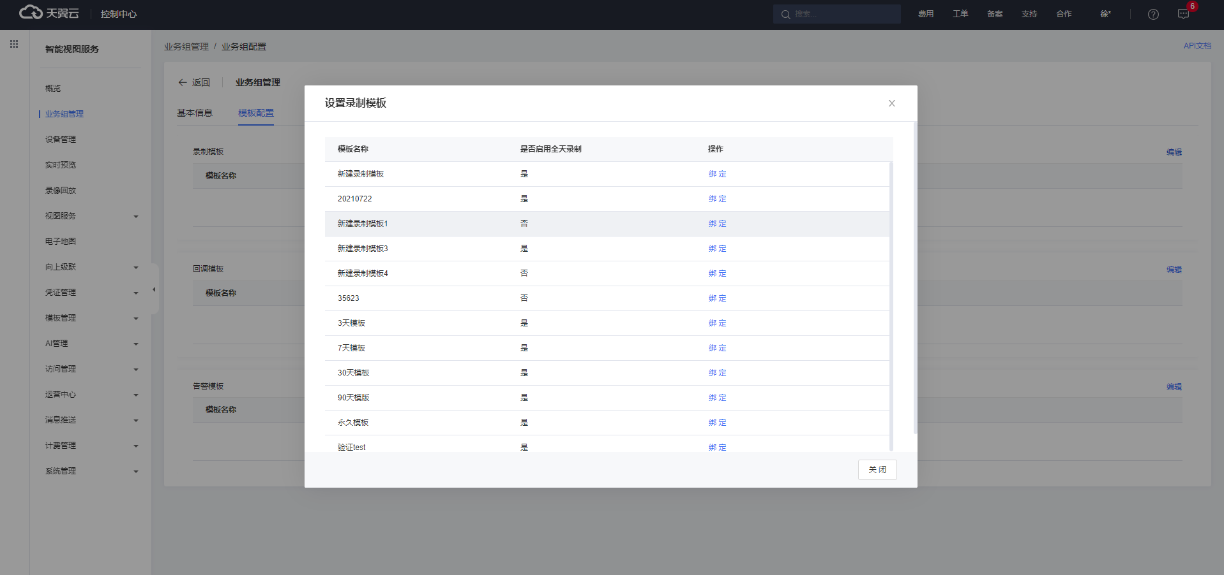The image size is (1224, 575).
Task: Focus the top search input field
Action: (x=843, y=14)
